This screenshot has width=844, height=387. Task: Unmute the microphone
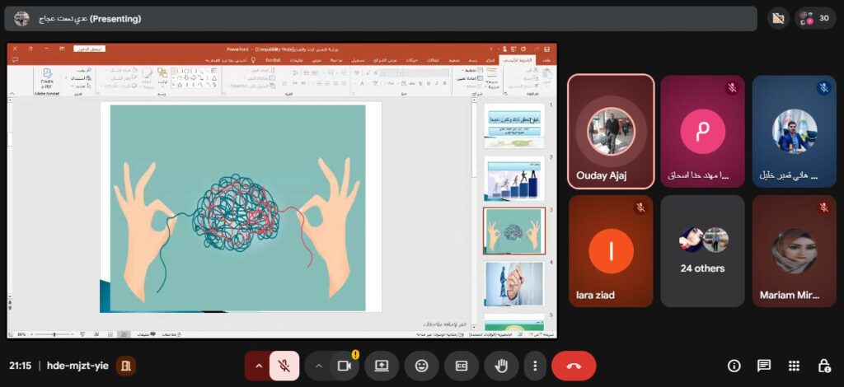point(284,366)
